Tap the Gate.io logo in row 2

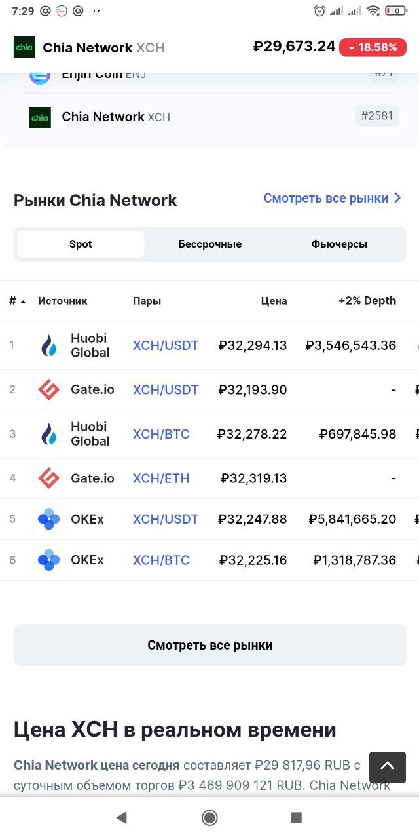click(49, 390)
